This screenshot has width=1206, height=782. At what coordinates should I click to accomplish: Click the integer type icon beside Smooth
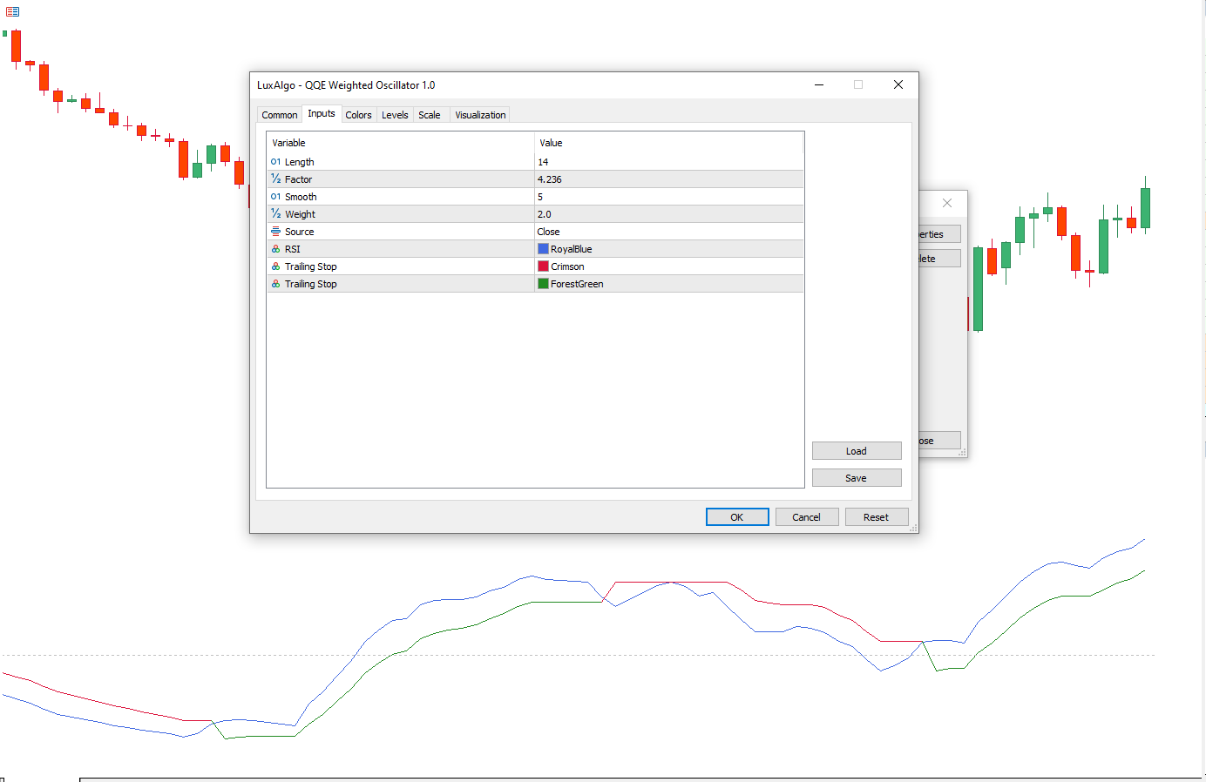coord(275,197)
